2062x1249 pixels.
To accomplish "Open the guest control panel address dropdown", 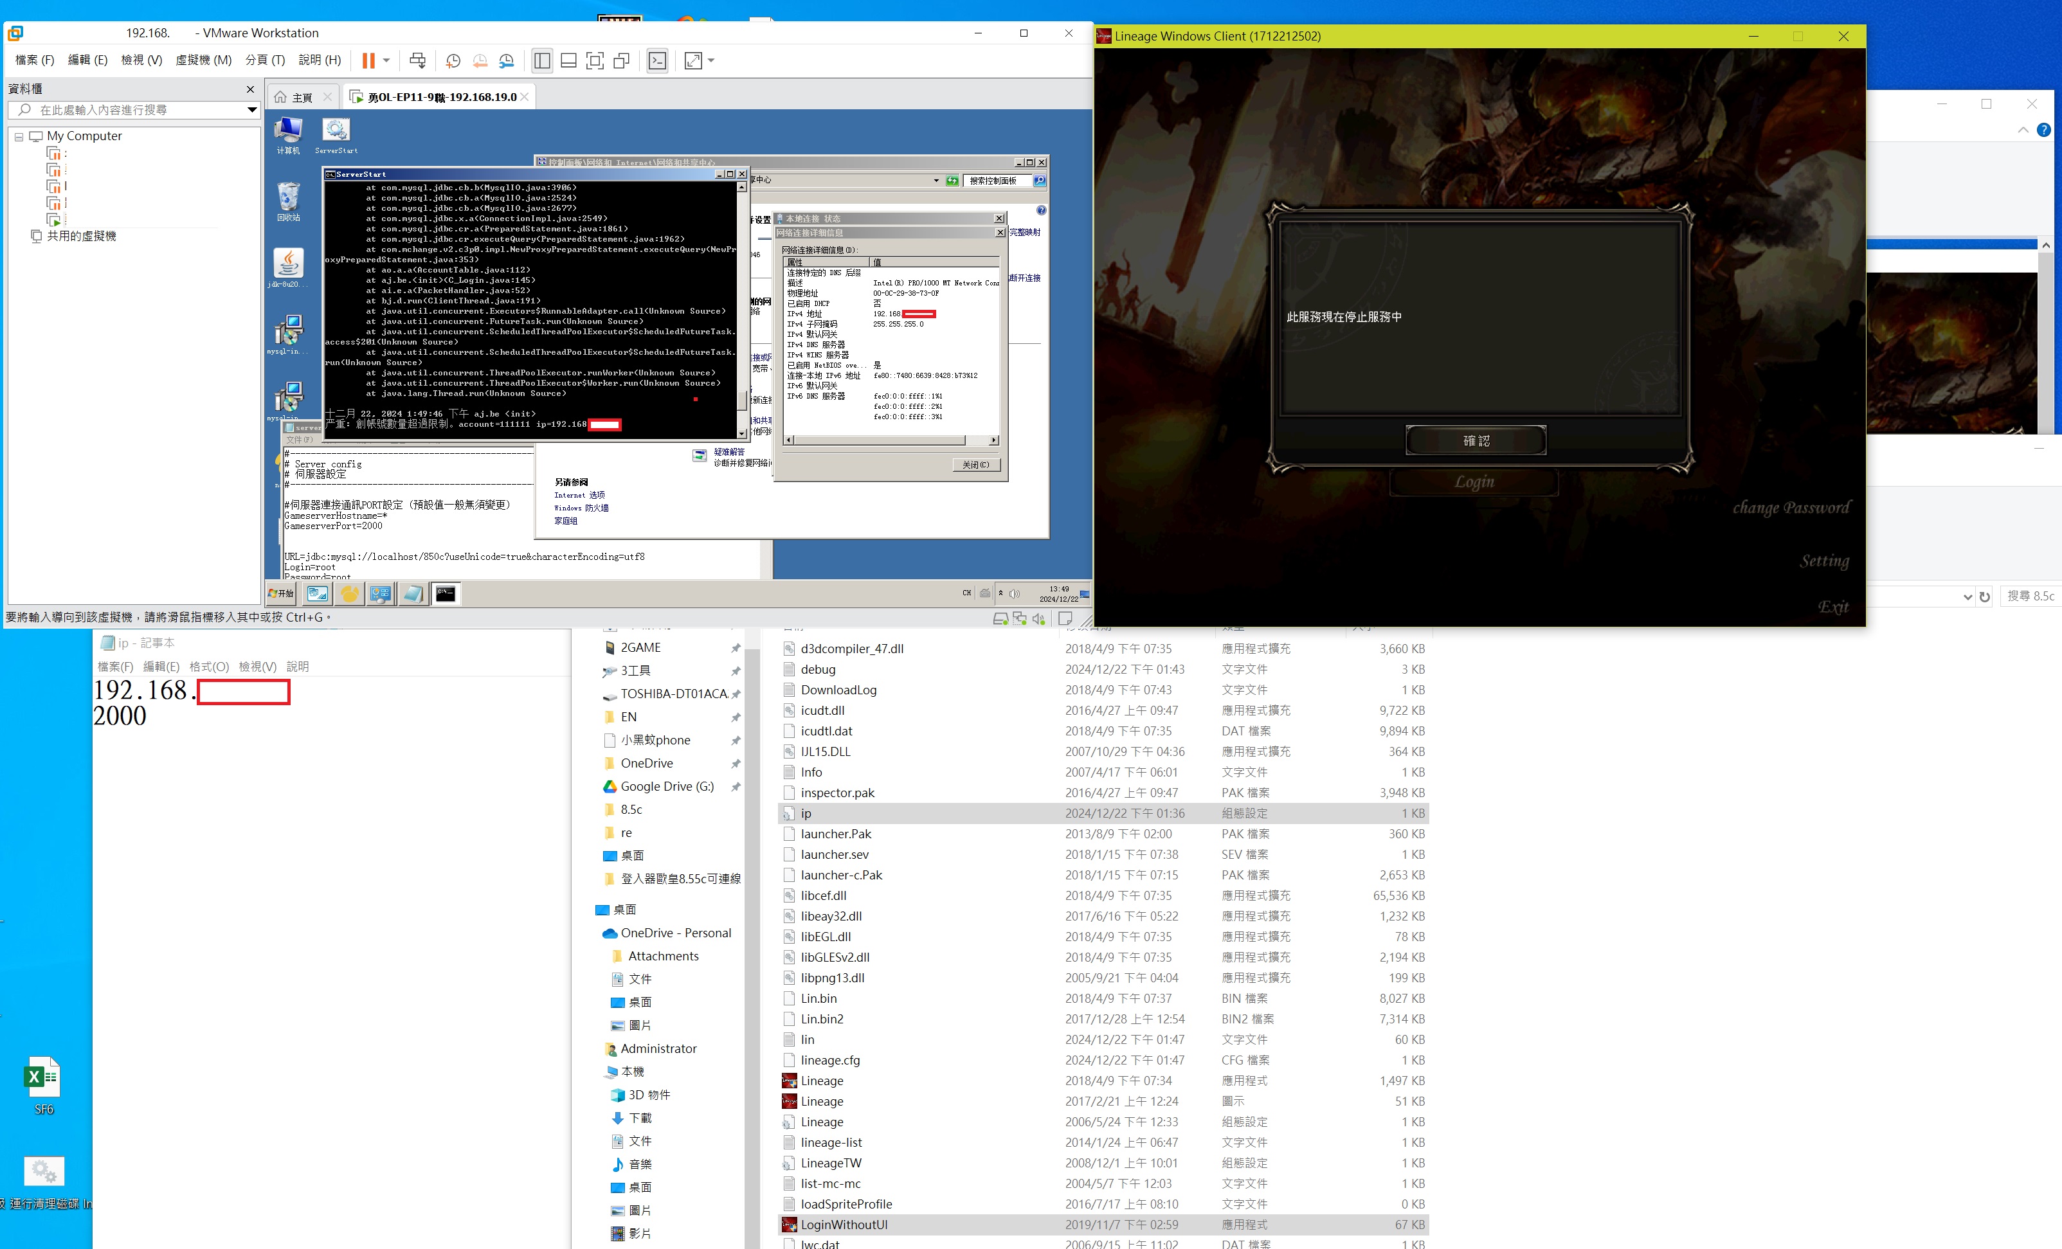I will [936, 181].
